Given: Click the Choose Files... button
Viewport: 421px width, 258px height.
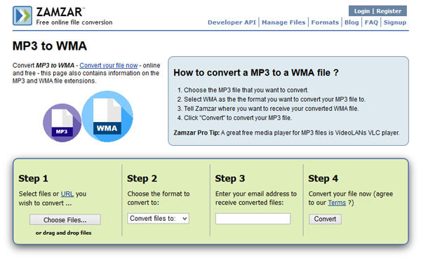Looking at the screenshot, I should 65,219.
